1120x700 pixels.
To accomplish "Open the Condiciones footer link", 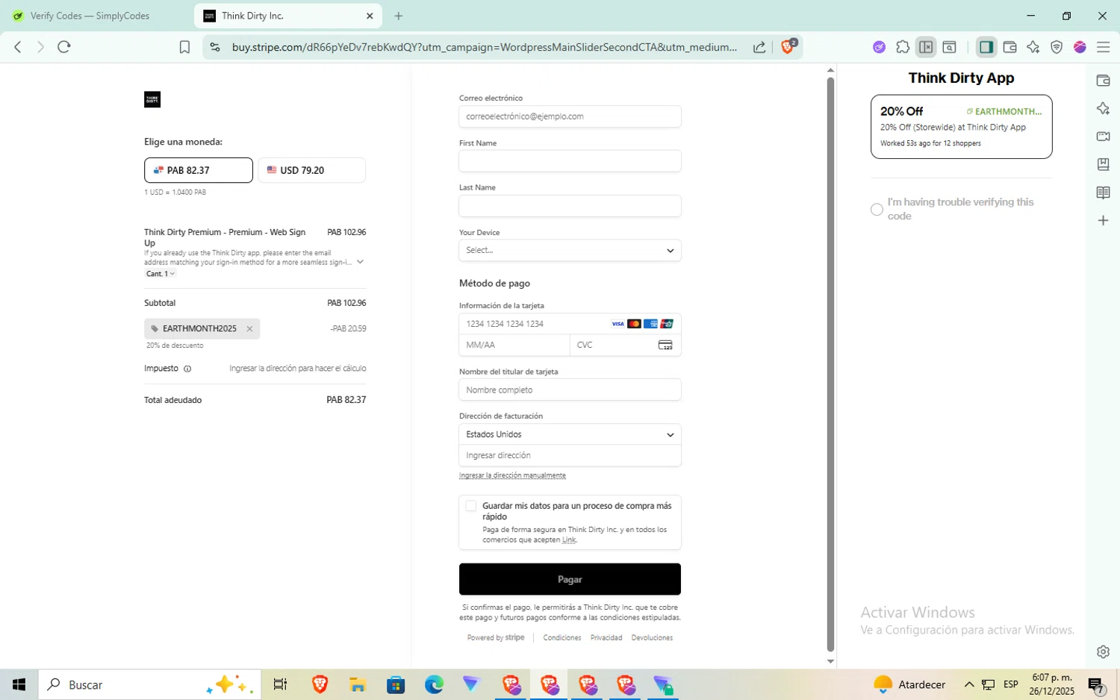I will pos(562,638).
